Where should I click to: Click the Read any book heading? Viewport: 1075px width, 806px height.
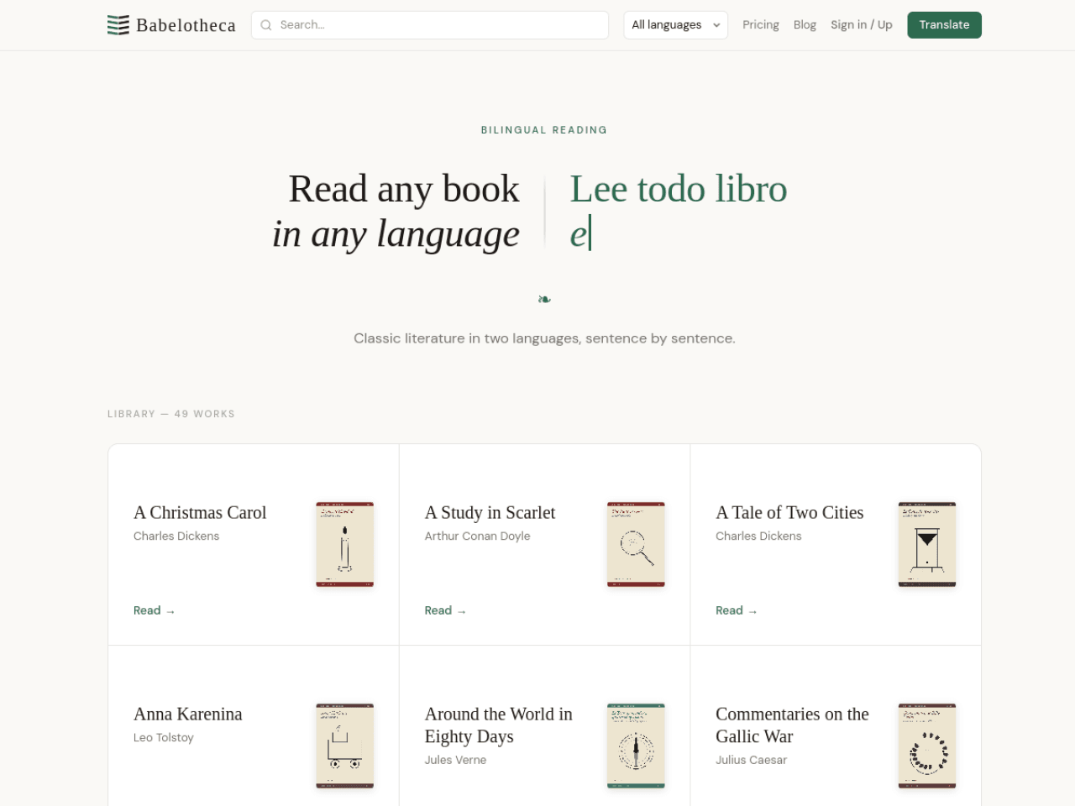[x=404, y=189]
